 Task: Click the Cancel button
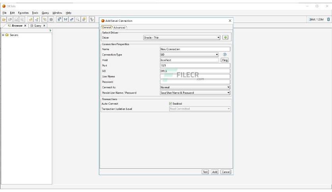226,172
